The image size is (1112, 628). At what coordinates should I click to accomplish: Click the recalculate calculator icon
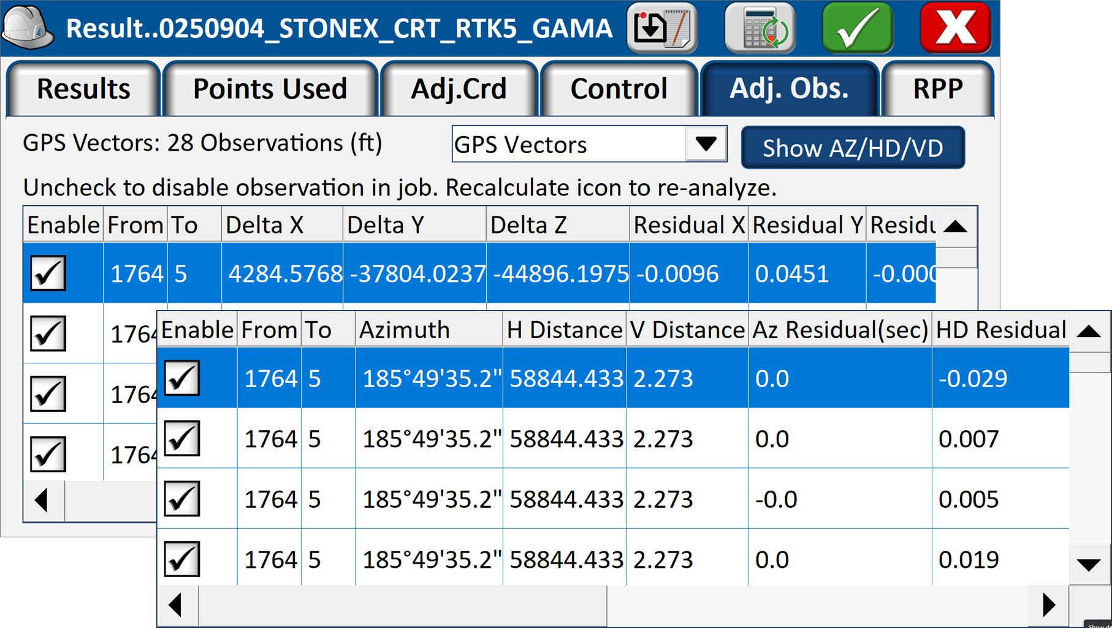tap(760, 28)
